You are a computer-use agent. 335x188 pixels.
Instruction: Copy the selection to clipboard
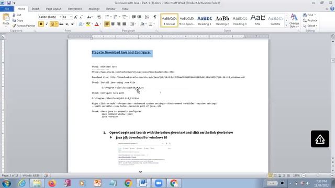click(17, 20)
